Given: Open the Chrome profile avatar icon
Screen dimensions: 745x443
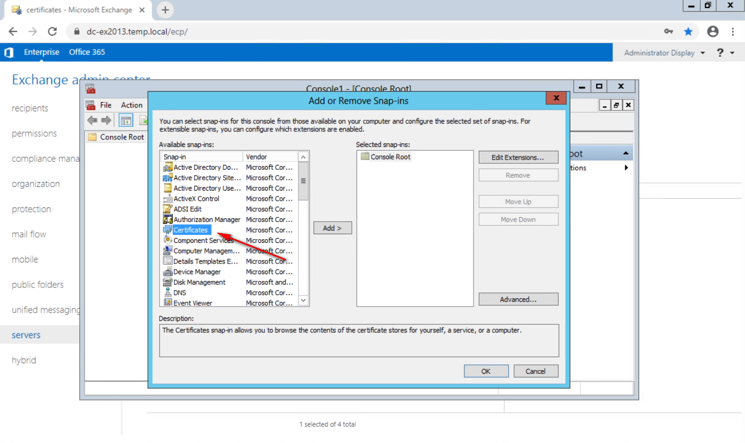Looking at the screenshot, I should pyautogui.click(x=713, y=31).
